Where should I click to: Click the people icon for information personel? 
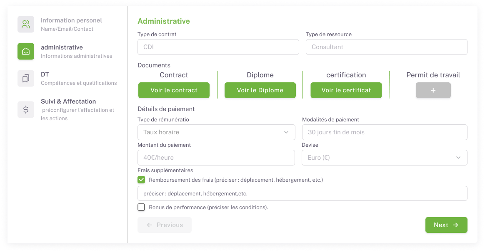pos(26,25)
